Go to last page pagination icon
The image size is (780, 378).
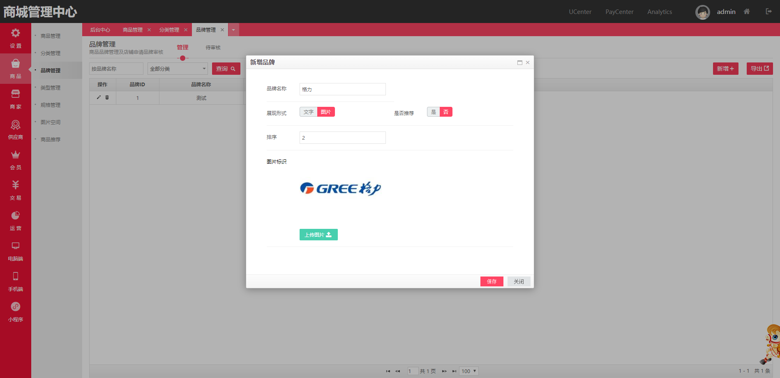(454, 371)
